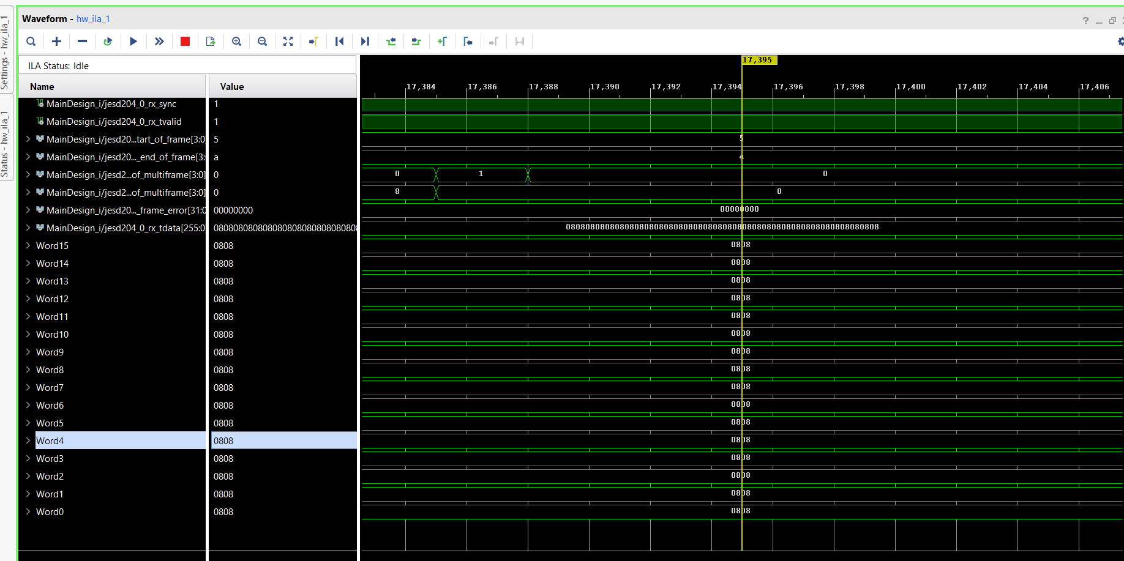
Task: Zoom out of the waveform
Action: pos(262,42)
